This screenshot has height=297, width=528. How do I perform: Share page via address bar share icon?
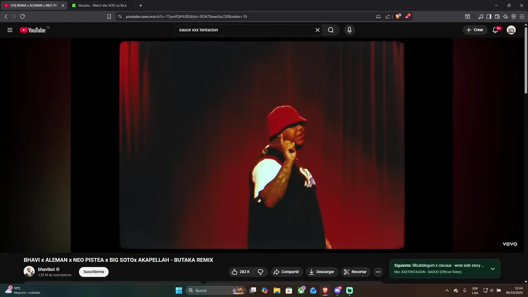click(x=388, y=16)
